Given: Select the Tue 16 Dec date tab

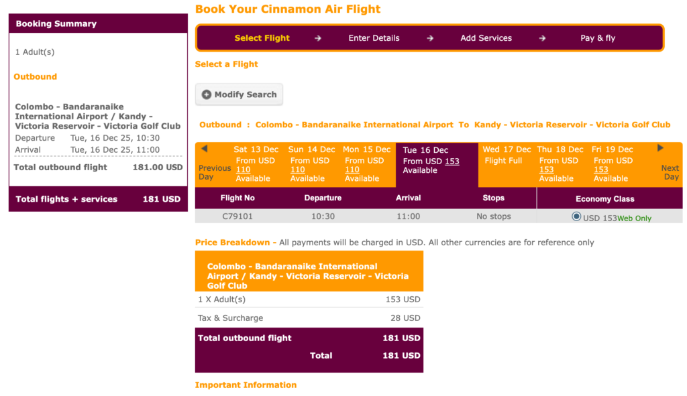Looking at the screenshot, I should click(x=425, y=150).
